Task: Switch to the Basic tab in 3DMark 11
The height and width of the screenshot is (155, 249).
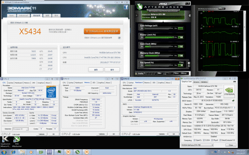Action: (x=12, y=16)
